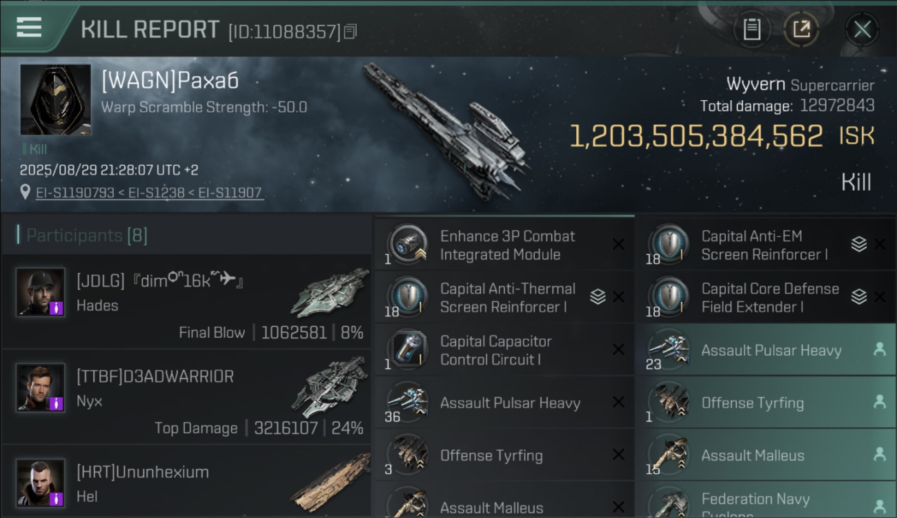Expand the Capital Core Defense Field Extender stack
The width and height of the screenshot is (897, 518).
[858, 297]
